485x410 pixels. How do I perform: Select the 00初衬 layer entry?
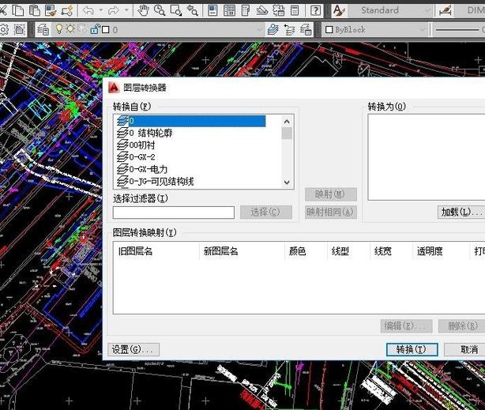click(x=142, y=145)
